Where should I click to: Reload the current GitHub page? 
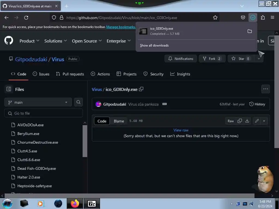(x=26, y=18)
